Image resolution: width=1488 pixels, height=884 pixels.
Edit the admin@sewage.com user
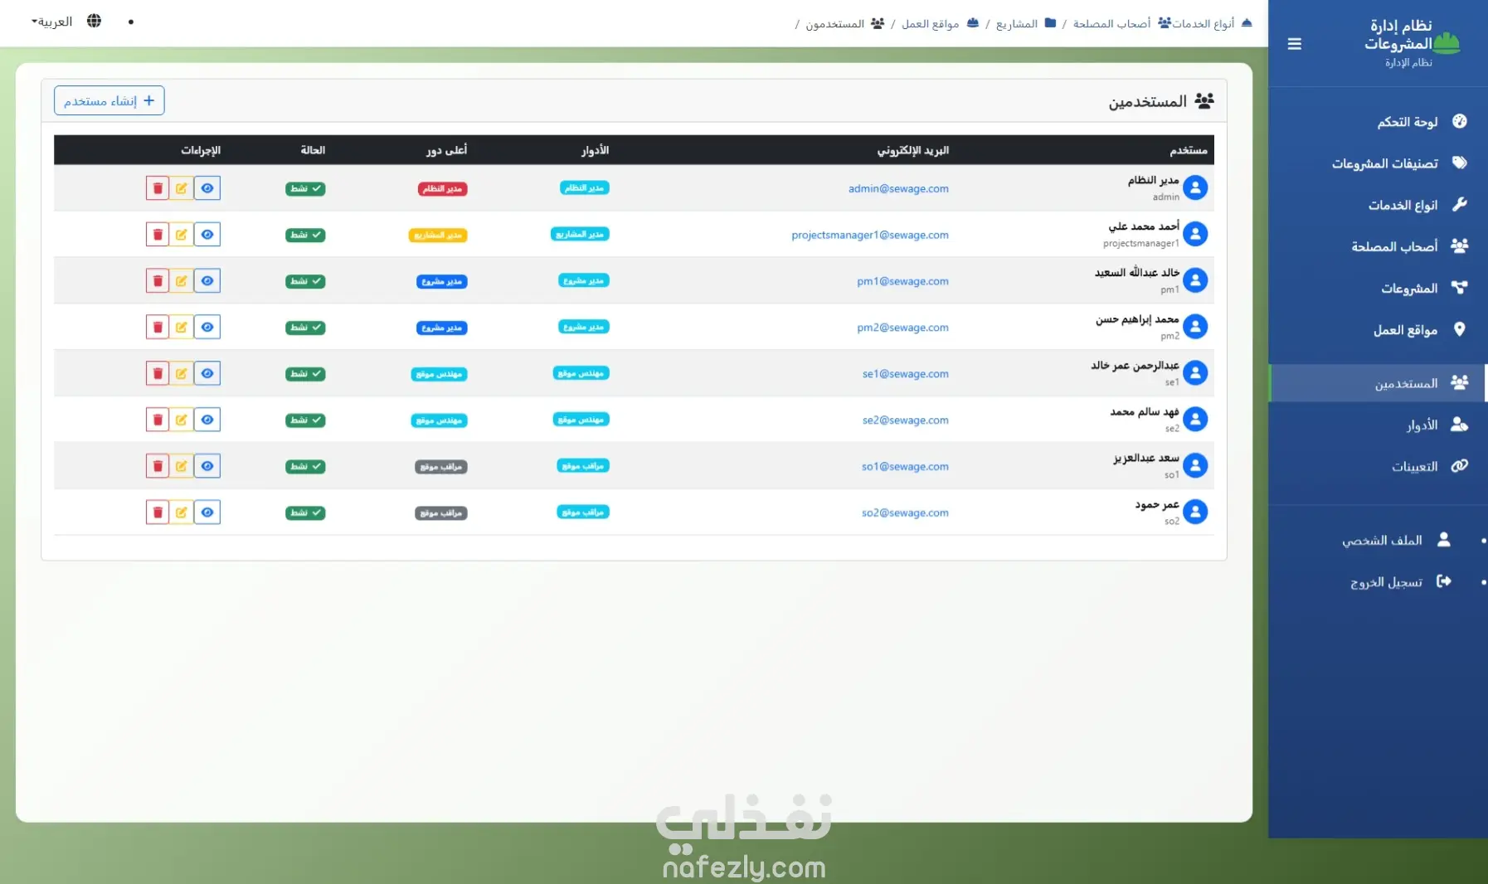(x=182, y=188)
